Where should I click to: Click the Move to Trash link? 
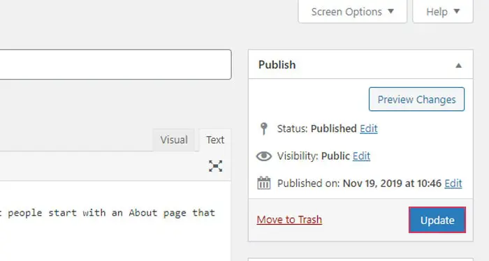(x=289, y=220)
